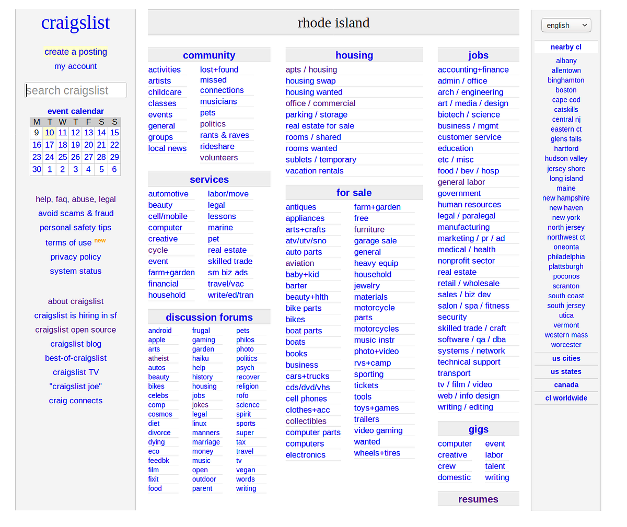Open the new york nearby site
Screen dimensions: 627x527
566,217
